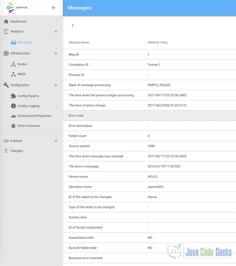Click the 2014-03-14T11:03:05Z timestamp

(164, 166)
